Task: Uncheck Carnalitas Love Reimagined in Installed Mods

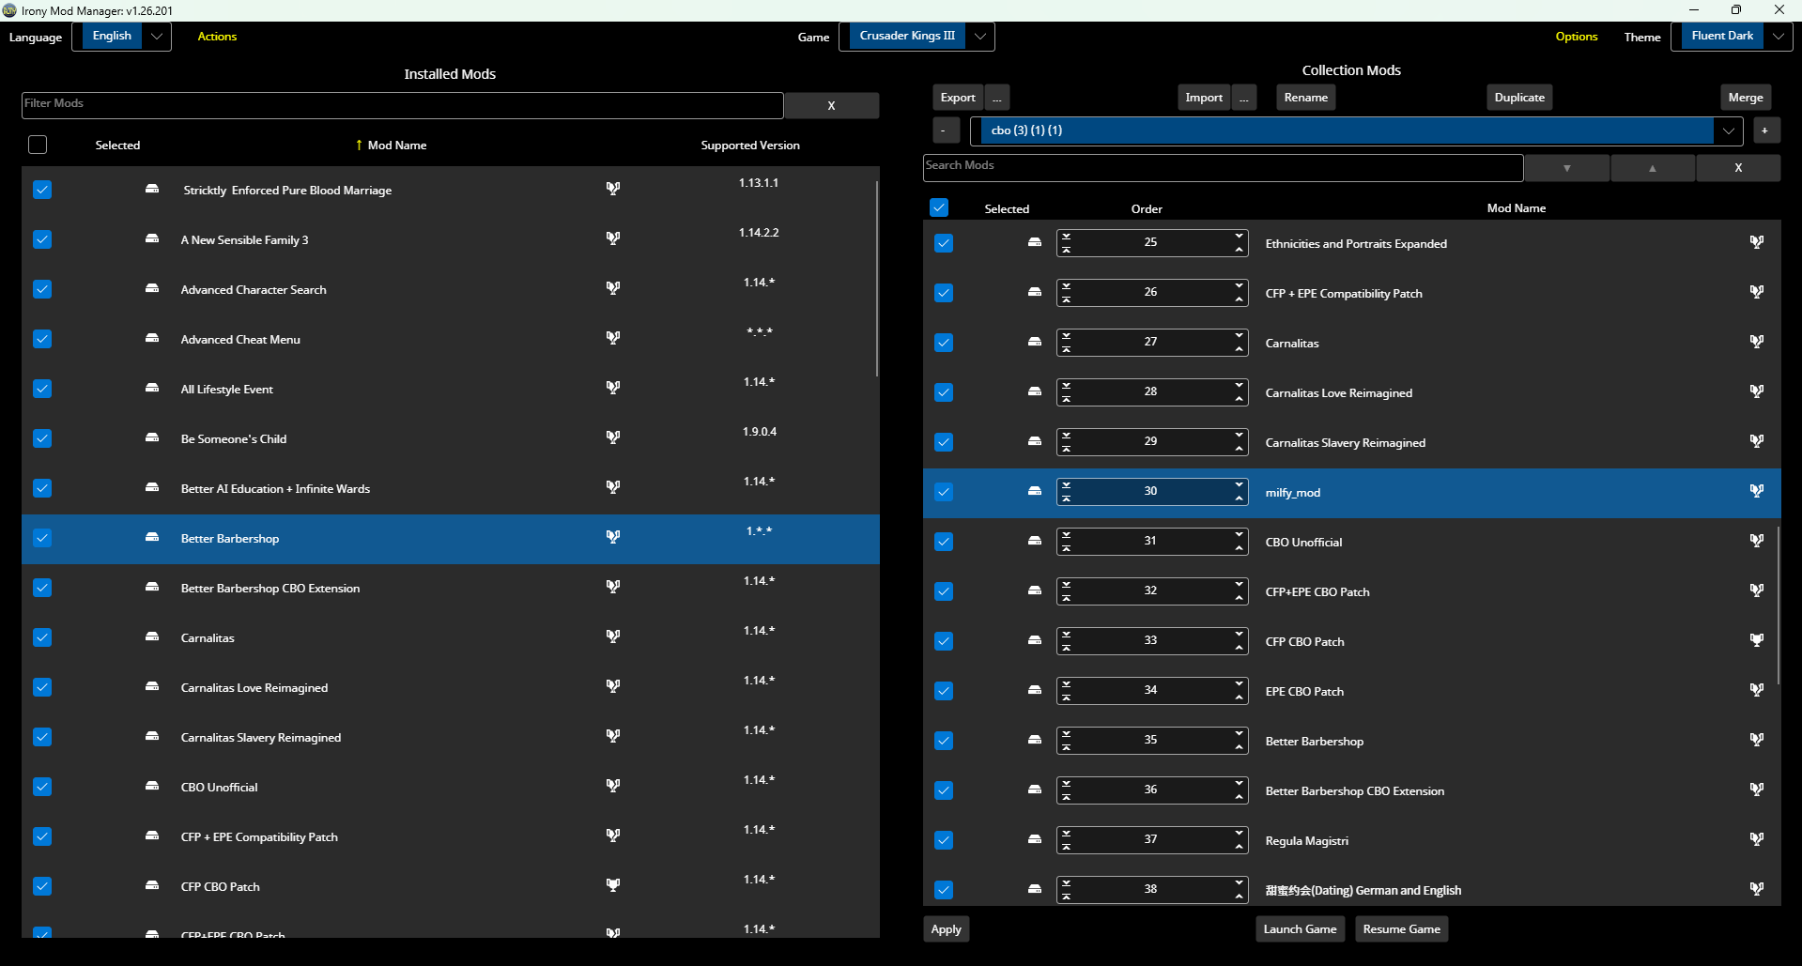Action: pos(42,687)
